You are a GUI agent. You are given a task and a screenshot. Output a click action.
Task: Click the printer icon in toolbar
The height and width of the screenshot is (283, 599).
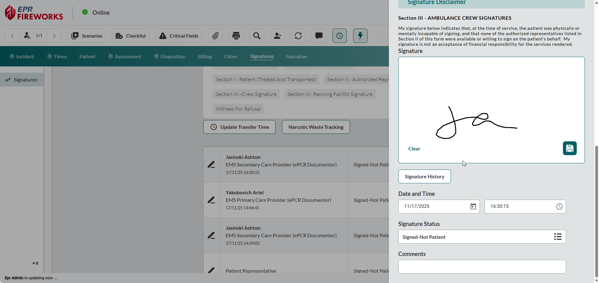click(236, 36)
